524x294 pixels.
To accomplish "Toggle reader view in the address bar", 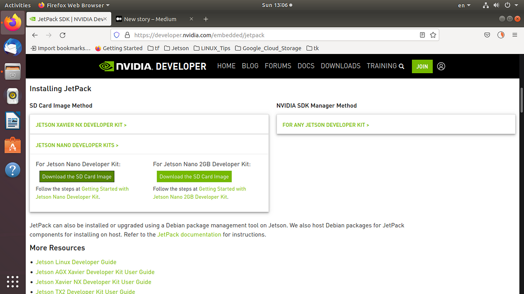I will pos(422,35).
